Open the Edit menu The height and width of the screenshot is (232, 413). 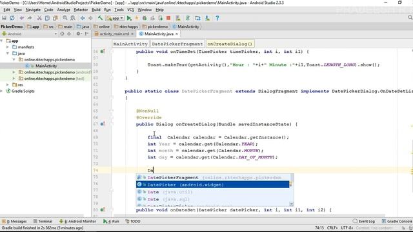[x=6, y=10]
